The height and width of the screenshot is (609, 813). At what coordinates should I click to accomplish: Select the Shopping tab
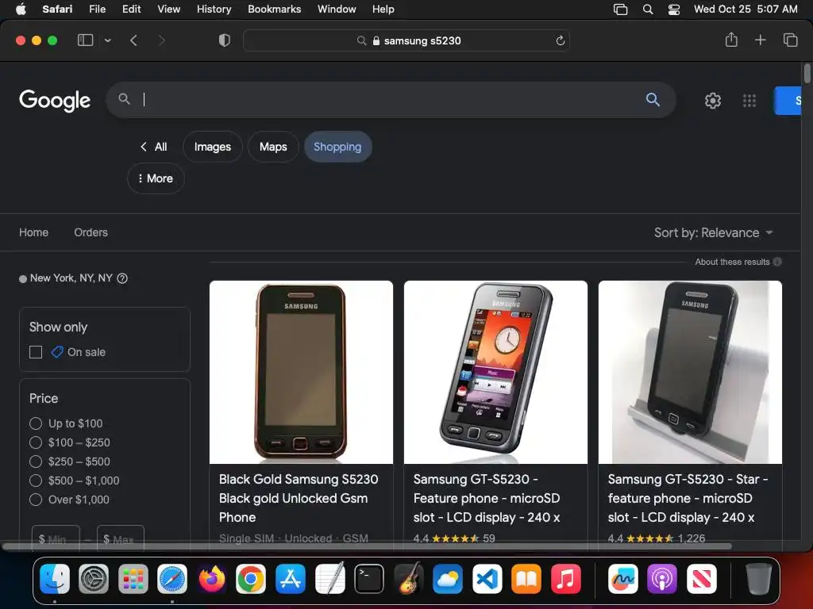[337, 147]
